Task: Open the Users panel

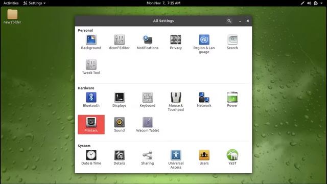Action: click(204, 157)
